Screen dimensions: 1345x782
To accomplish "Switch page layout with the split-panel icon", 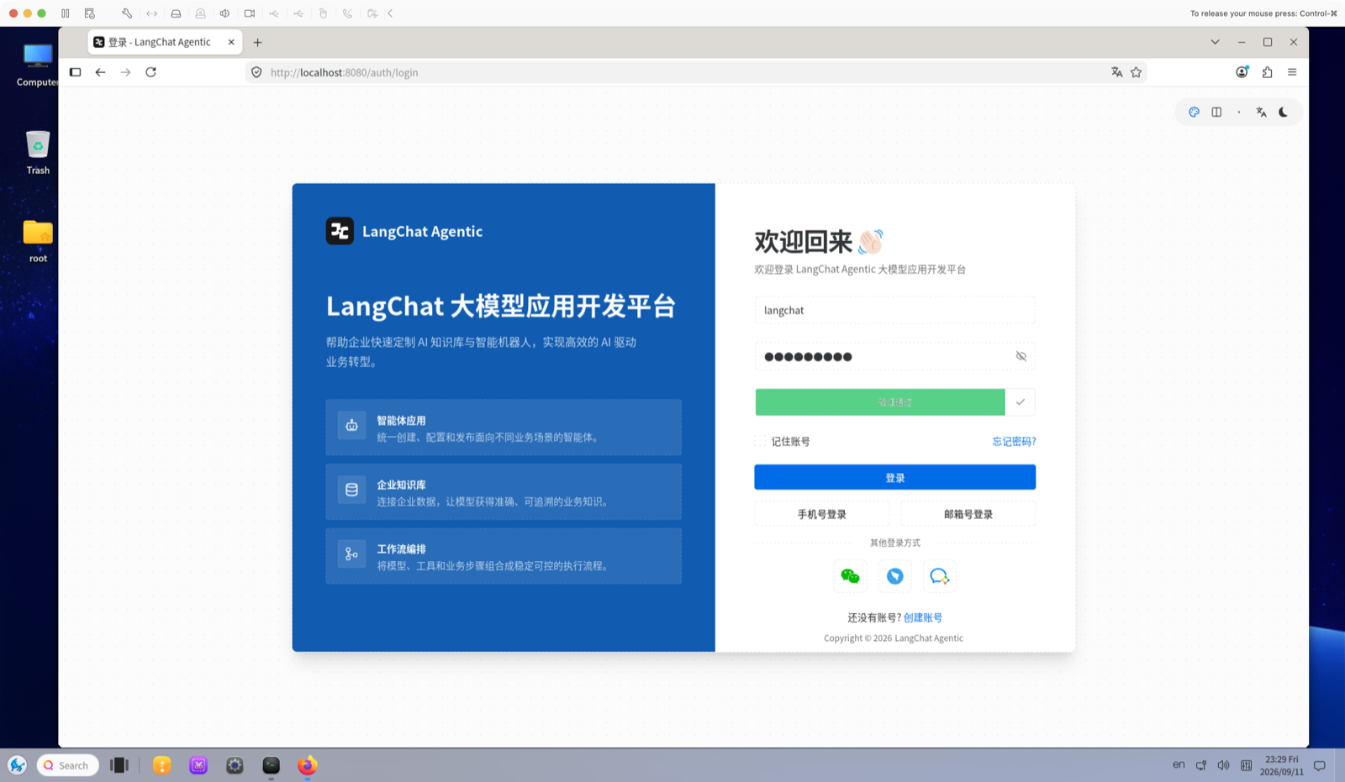I will [1216, 112].
